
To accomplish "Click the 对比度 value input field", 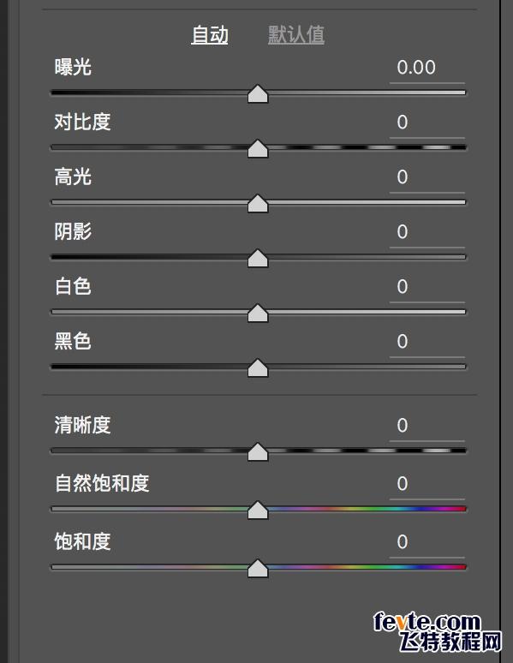I will point(427,122).
